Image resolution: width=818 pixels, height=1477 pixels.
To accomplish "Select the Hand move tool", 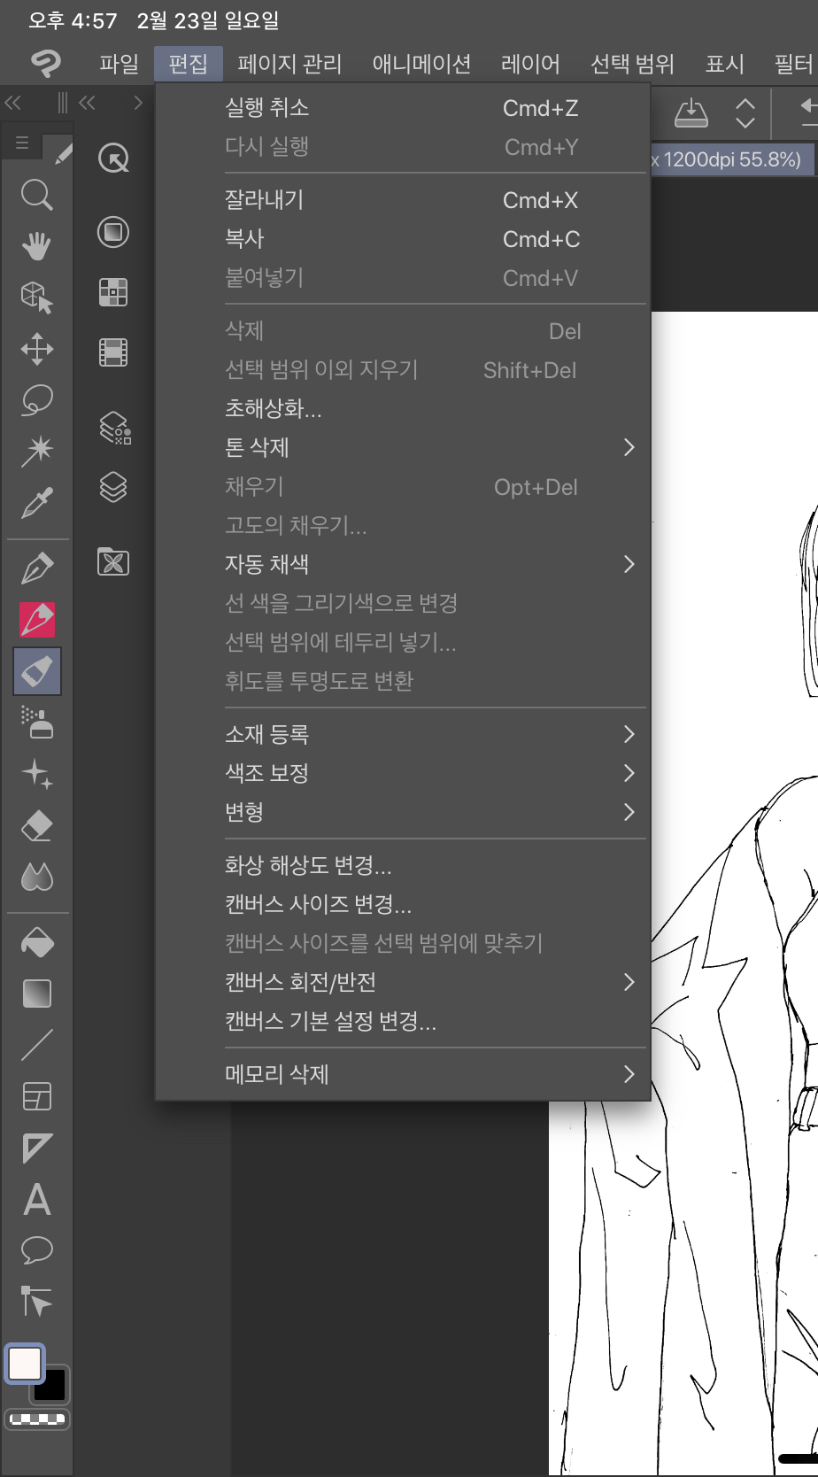I will [36, 245].
